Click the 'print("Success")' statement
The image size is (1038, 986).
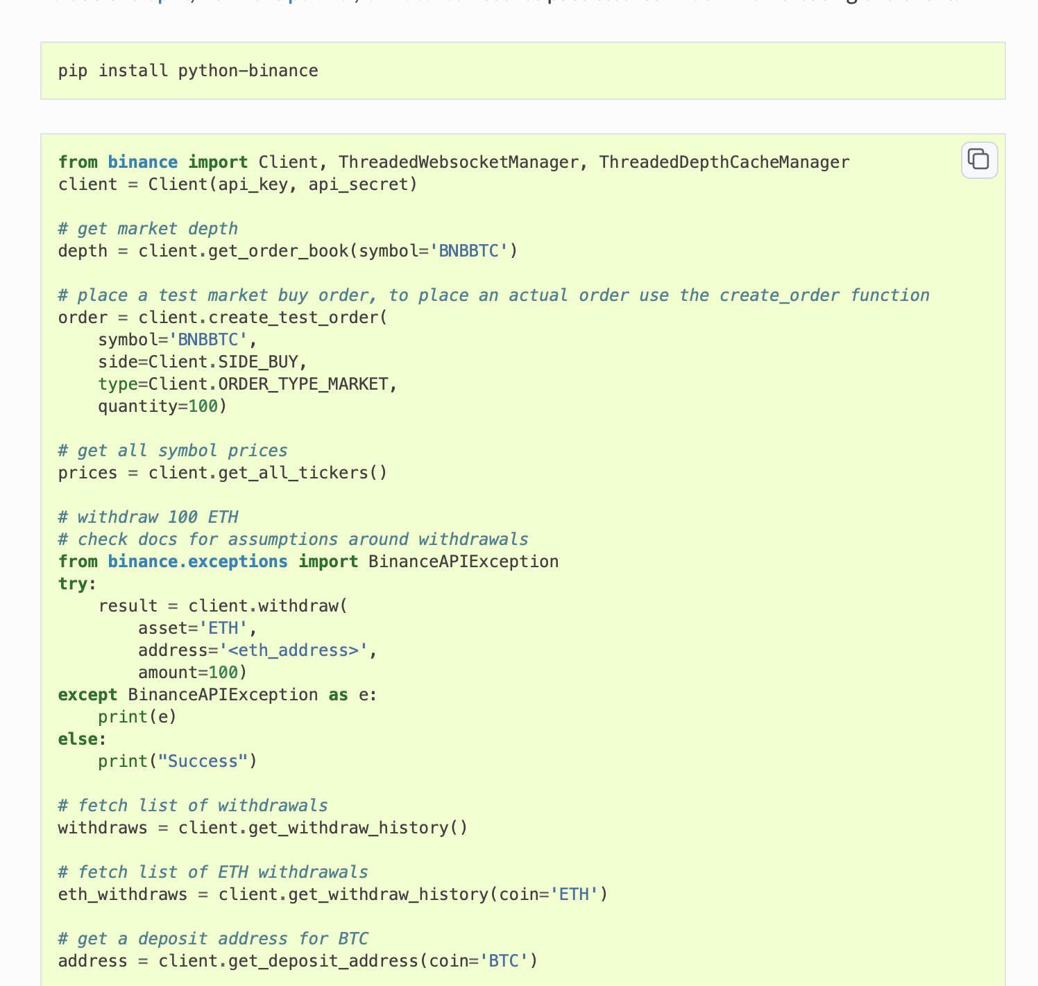(178, 761)
